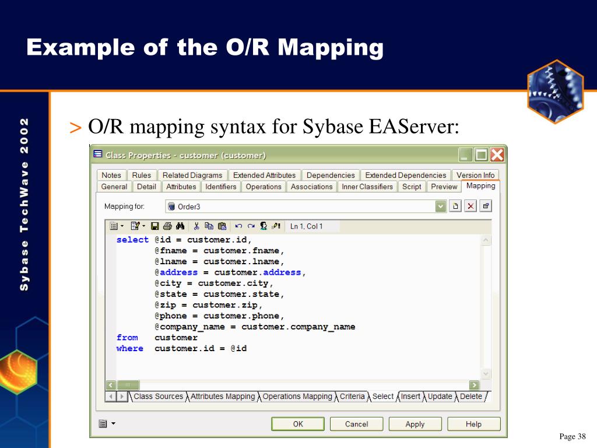The image size is (597, 448).
Task: Create a new mapping next to Order3
Action: 455,206
